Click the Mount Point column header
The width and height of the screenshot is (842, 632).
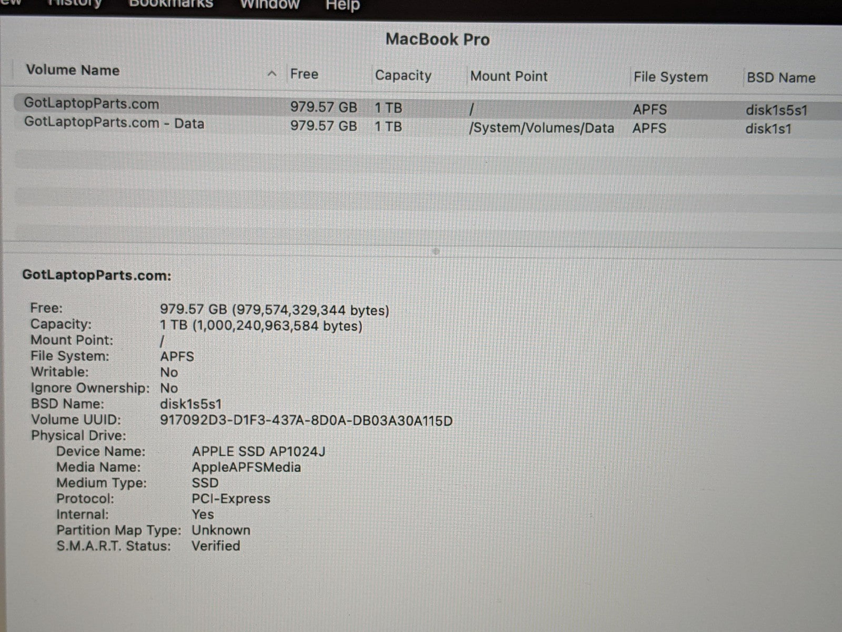pyautogui.click(x=508, y=76)
